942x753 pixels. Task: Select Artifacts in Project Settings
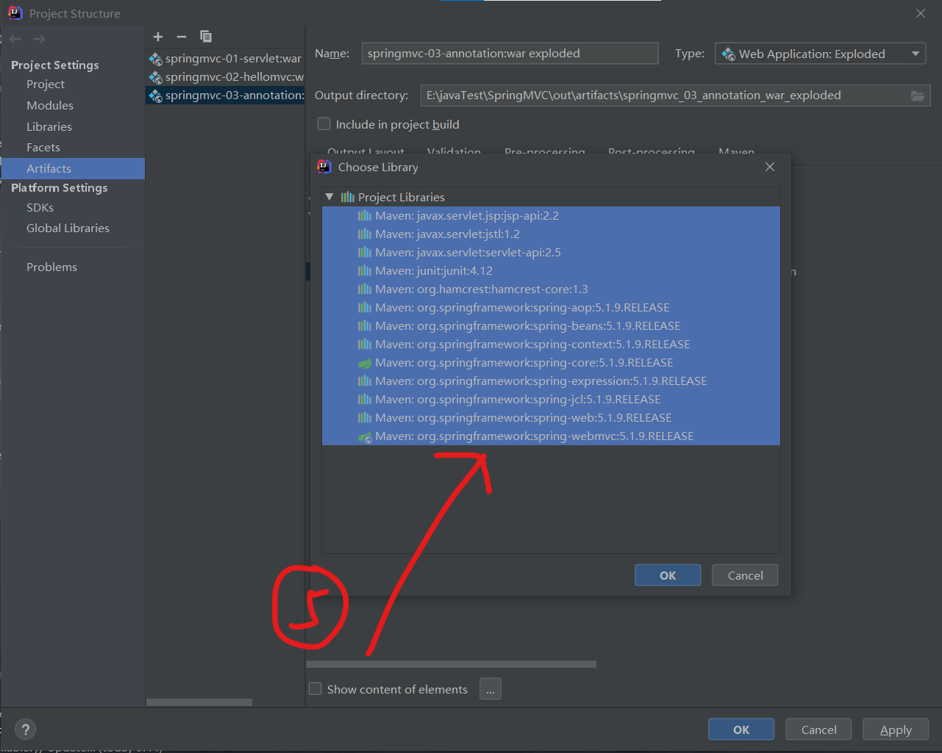73,169
